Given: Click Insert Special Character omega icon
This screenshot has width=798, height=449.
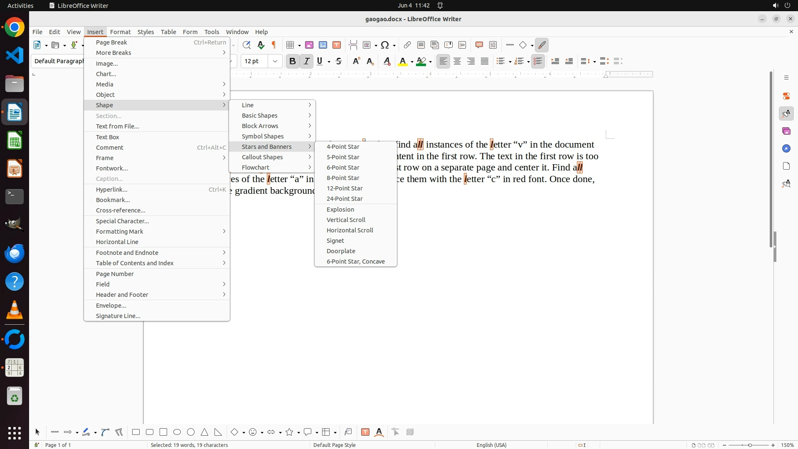Looking at the screenshot, I should (x=385, y=45).
